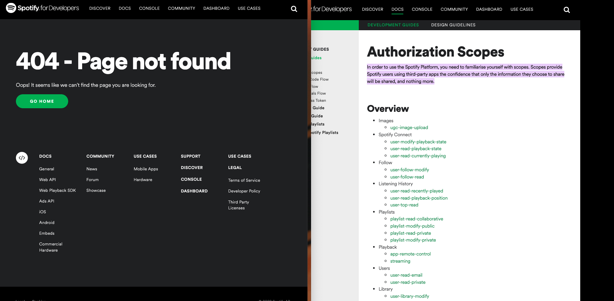Click user-read-recently-played scope link
The width and height of the screenshot is (614, 301).
(417, 191)
